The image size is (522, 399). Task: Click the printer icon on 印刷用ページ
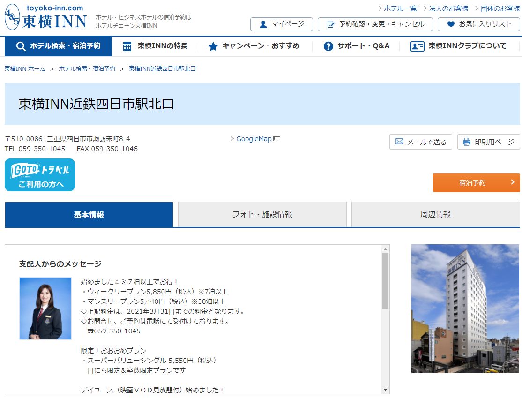point(467,142)
